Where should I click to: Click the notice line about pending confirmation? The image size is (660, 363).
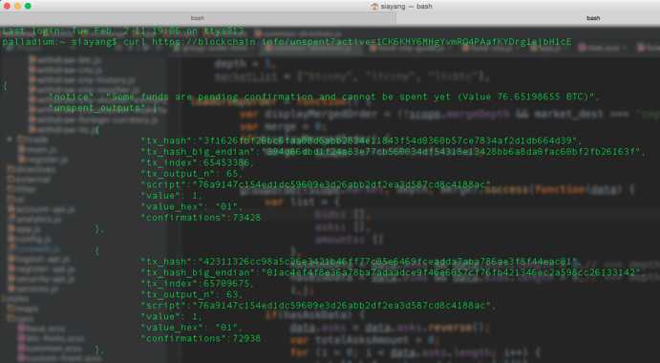coord(324,96)
